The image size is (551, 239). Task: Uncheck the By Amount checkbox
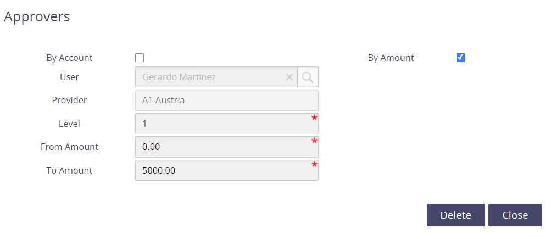461,58
